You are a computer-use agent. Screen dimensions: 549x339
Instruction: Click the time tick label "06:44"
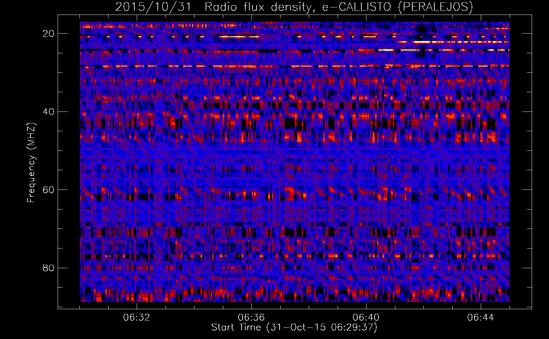[481, 318]
